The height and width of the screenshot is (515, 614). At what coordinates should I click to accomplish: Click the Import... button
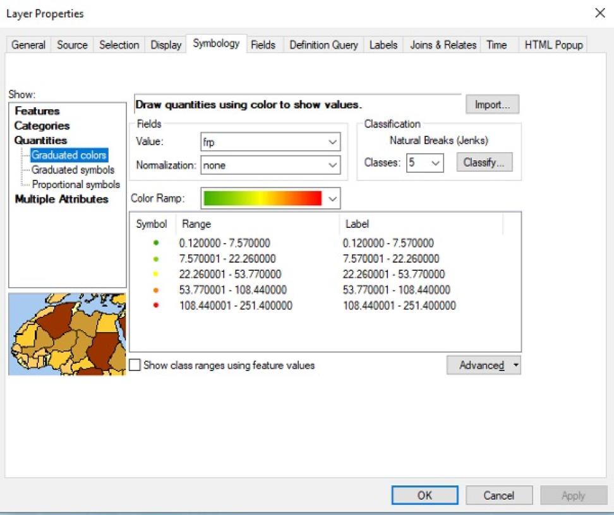click(492, 105)
